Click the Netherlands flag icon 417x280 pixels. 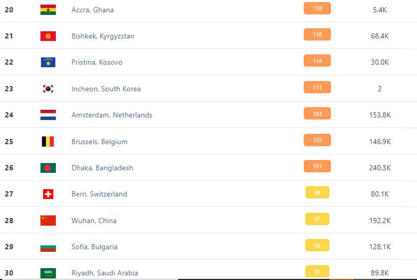point(48,115)
